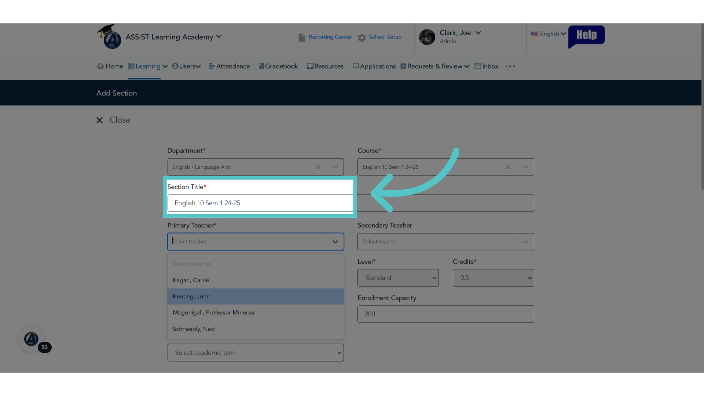Clear the Course selection with the X

[508, 167]
